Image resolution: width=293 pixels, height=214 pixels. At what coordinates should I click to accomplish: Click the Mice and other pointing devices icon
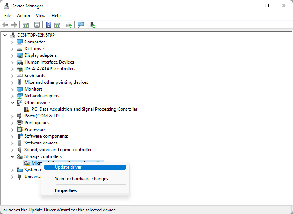20,82
